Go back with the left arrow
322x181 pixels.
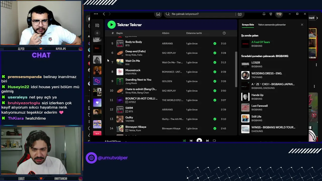tap(104, 14)
